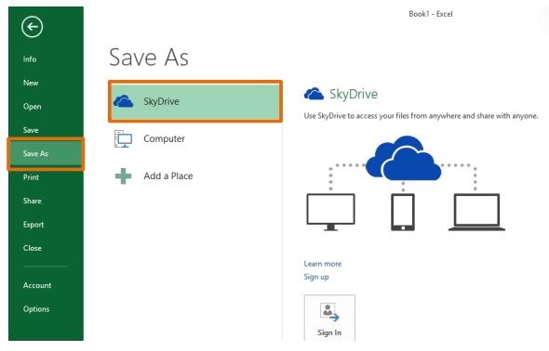Select SkyDrive as save location
The height and width of the screenshot is (351, 549).
click(x=195, y=101)
